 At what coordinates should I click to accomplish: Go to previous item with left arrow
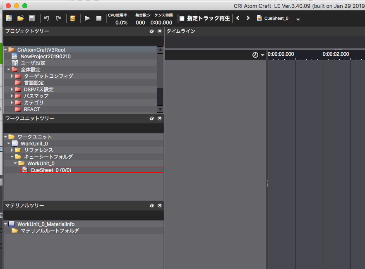point(238,18)
